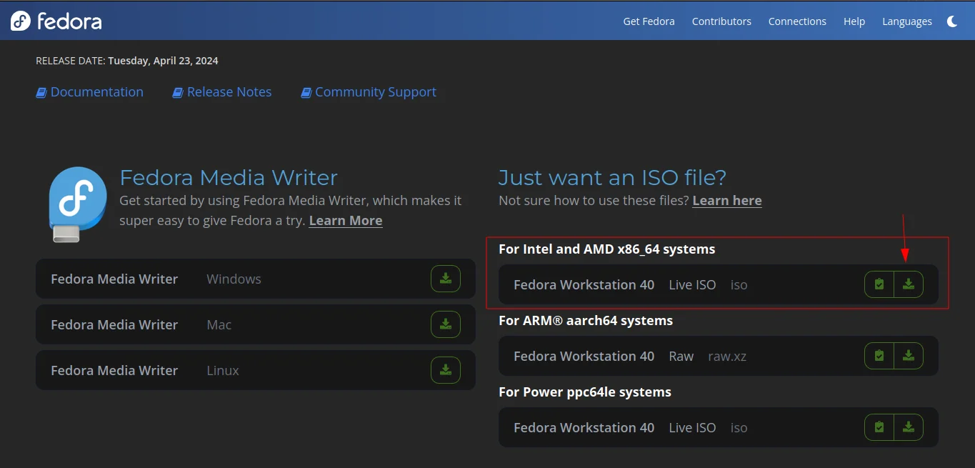Click the Fedora logo in the header

click(56, 21)
